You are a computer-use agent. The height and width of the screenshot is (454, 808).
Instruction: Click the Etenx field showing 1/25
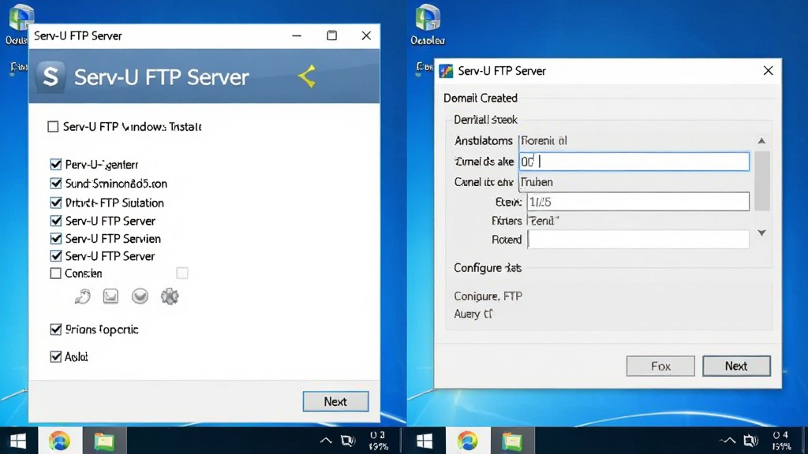click(x=638, y=202)
